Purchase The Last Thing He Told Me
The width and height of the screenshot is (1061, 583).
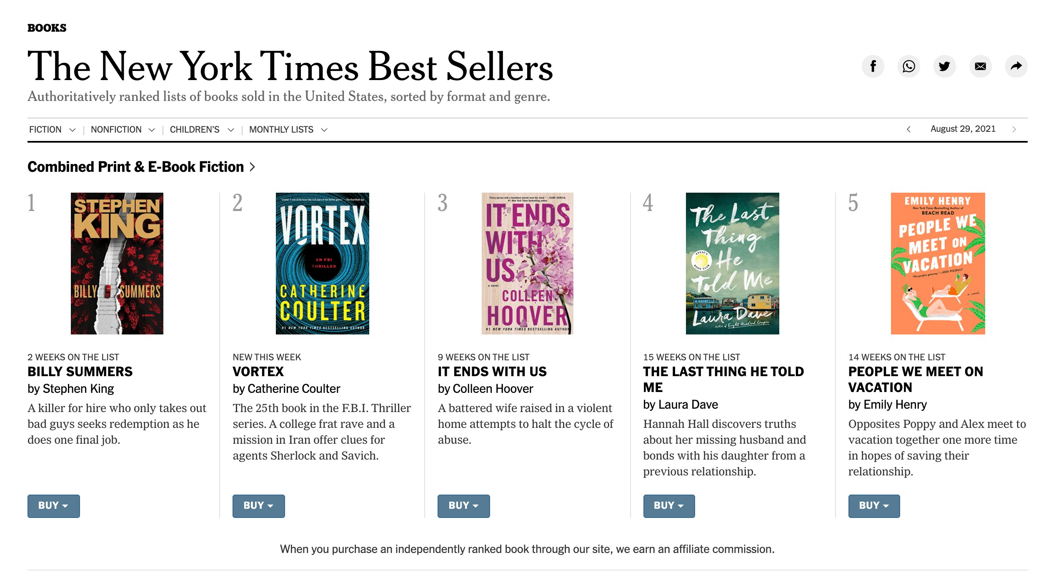[669, 506]
